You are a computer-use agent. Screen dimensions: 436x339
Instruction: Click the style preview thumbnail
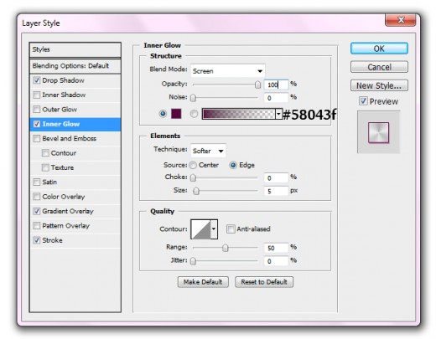[x=378, y=132]
